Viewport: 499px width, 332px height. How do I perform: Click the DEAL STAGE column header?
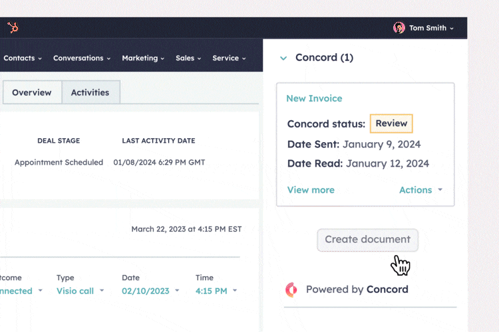59,141
